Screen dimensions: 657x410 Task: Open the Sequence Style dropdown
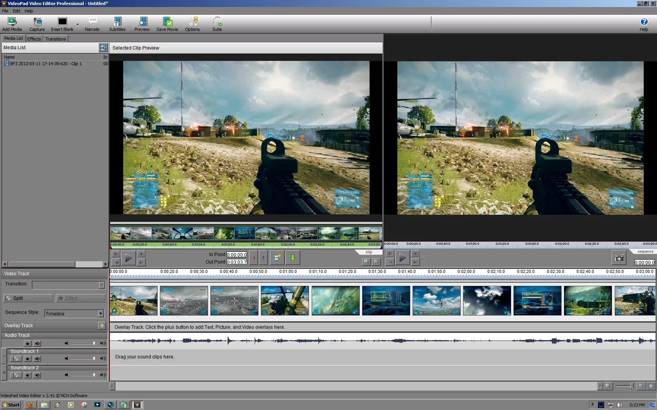coord(101,314)
